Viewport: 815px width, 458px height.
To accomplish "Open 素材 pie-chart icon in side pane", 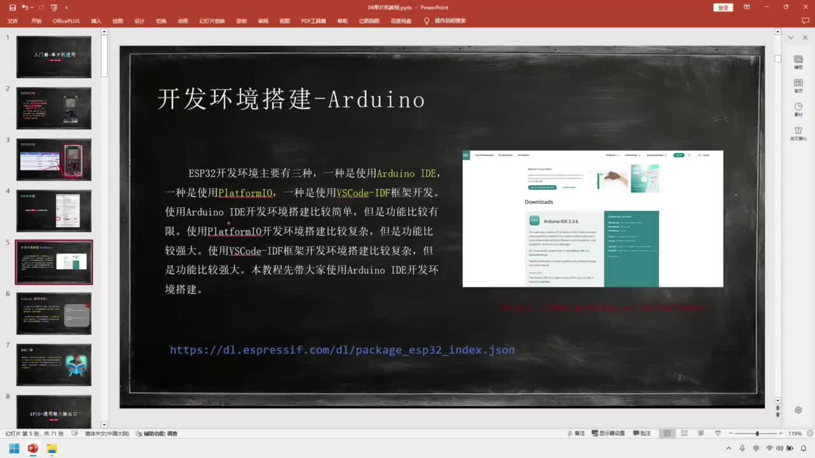I will tap(798, 109).
